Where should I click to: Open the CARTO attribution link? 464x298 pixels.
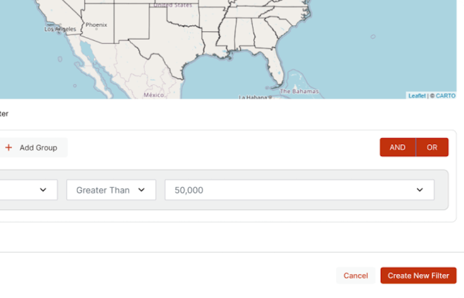pyautogui.click(x=446, y=96)
